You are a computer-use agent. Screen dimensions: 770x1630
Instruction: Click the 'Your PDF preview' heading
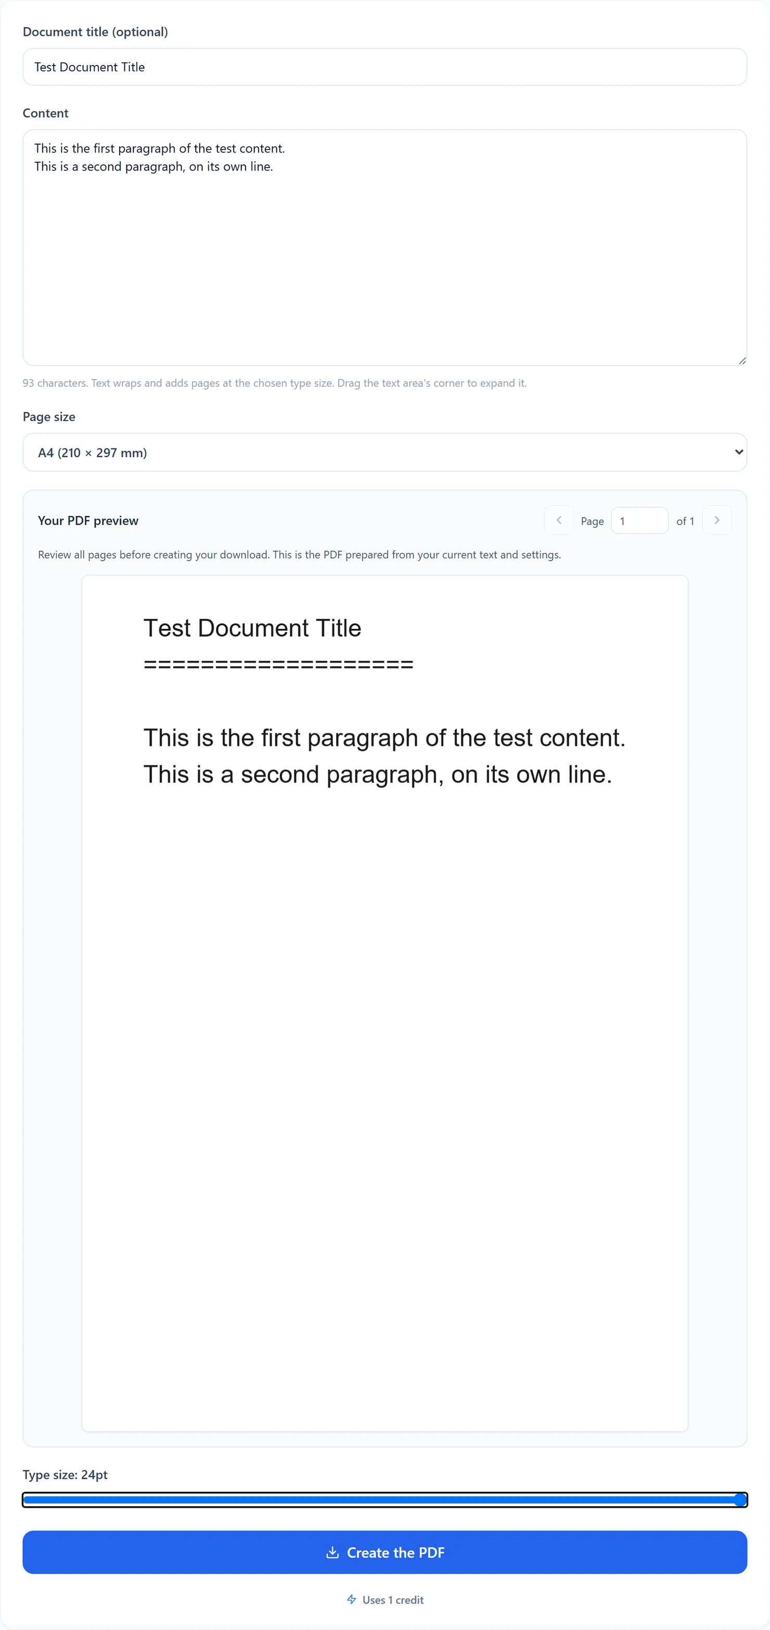pyautogui.click(x=88, y=521)
